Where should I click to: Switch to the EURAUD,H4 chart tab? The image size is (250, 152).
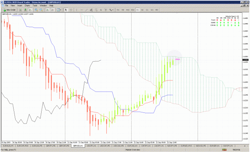click(8, 146)
